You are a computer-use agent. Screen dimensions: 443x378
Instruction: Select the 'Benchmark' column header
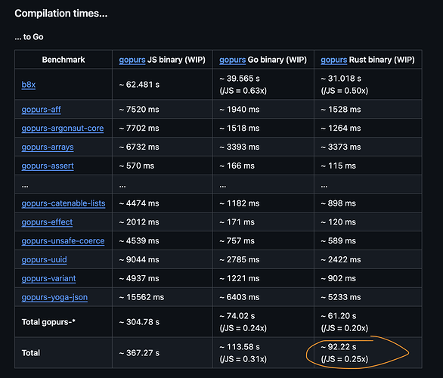64,60
